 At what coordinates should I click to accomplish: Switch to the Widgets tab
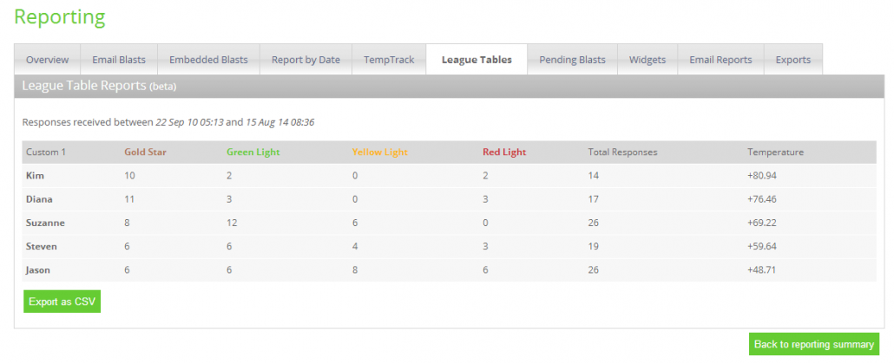coord(647,60)
